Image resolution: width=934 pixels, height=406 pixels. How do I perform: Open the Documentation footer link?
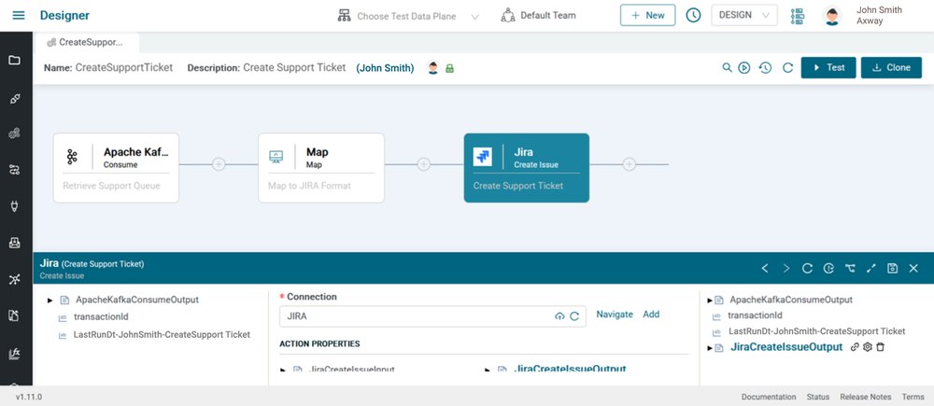(x=769, y=397)
